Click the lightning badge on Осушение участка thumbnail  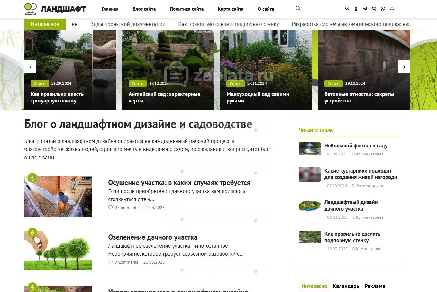pyautogui.click(x=32, y=178)
